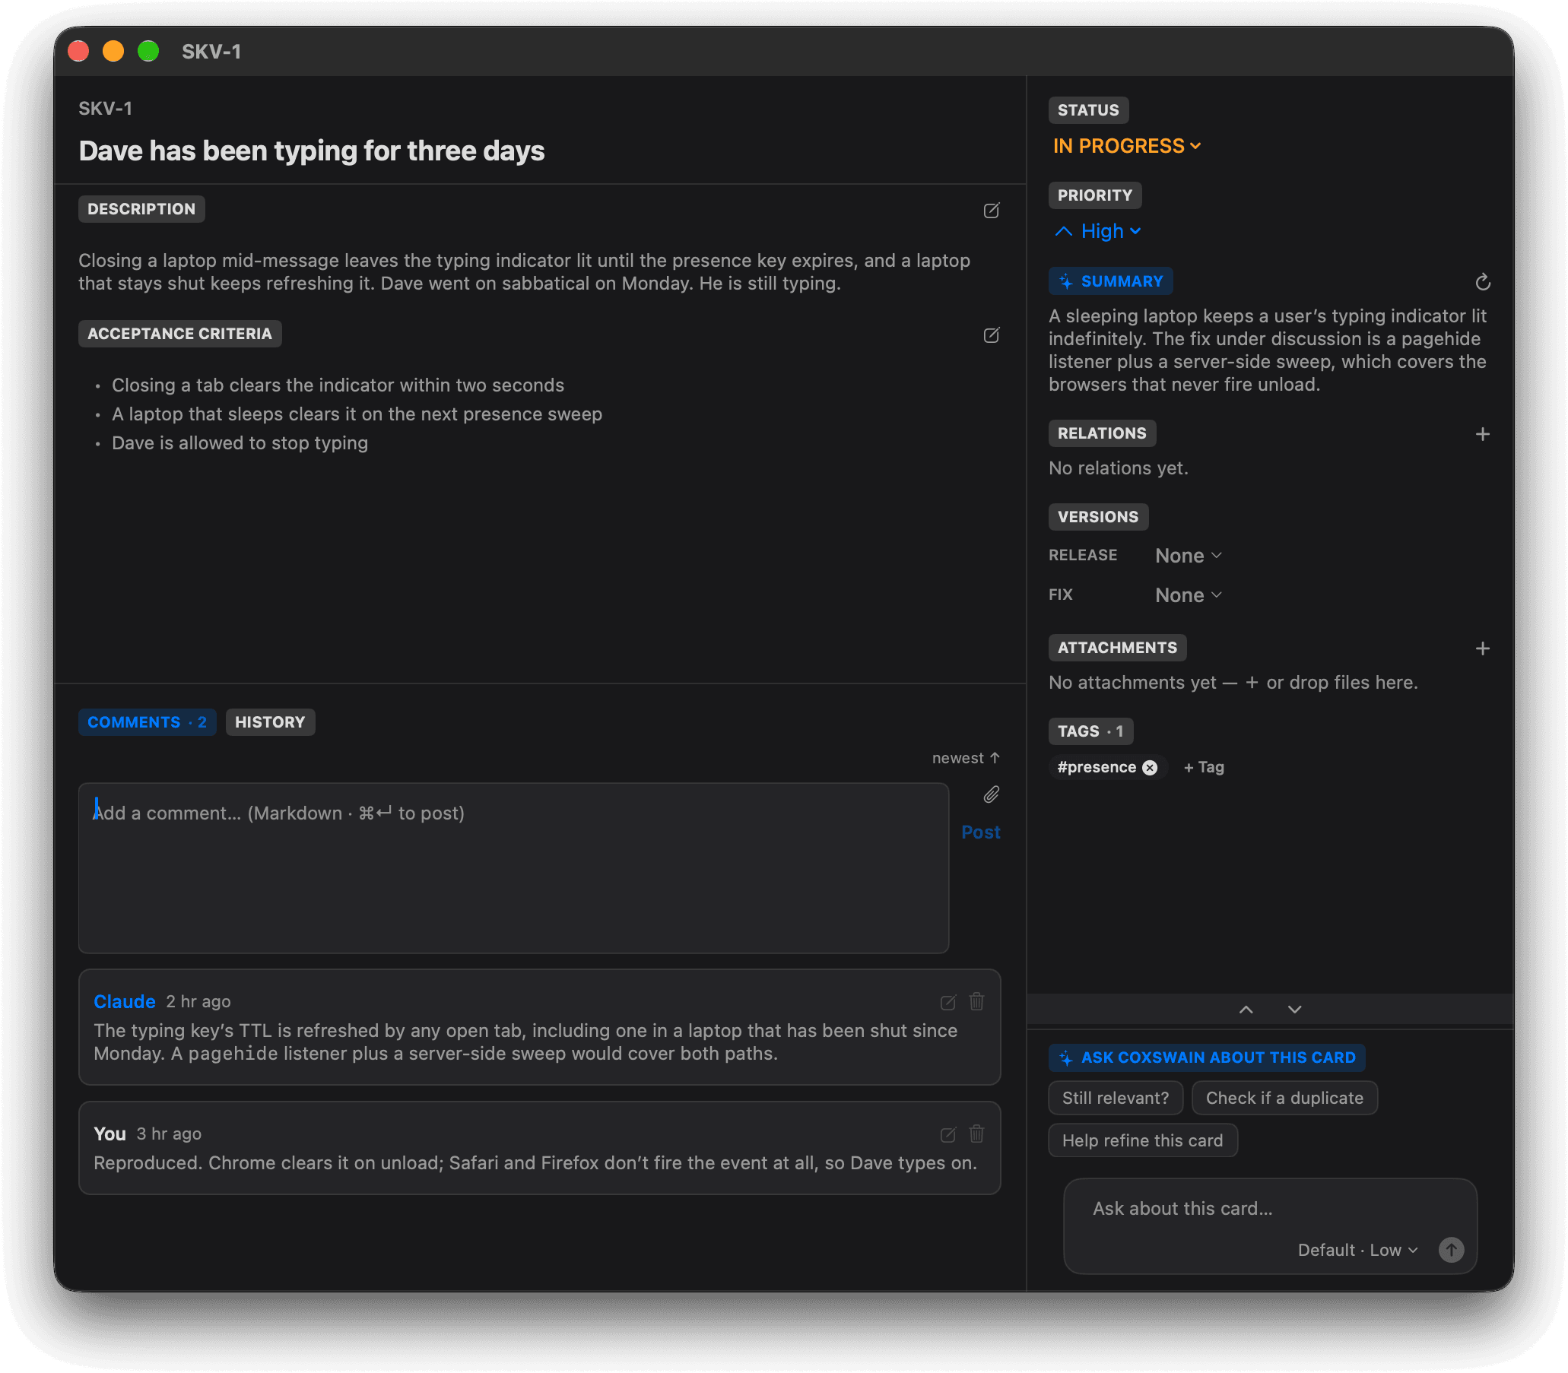Post the comment
1568x1373 pixels.
[x=980, y=832]
